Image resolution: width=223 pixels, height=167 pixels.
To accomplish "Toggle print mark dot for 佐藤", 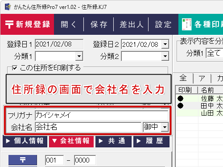I will pyautogui.click(x=180, y=98).
